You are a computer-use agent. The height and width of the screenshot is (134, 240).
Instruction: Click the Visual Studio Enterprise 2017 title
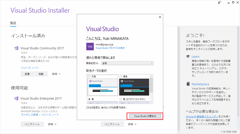tap(41, 98)
